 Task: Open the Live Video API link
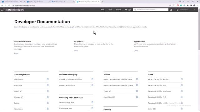tap(109, 97)
